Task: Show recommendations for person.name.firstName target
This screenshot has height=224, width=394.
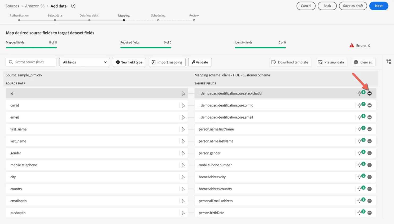Action: (x=361, y=129)
